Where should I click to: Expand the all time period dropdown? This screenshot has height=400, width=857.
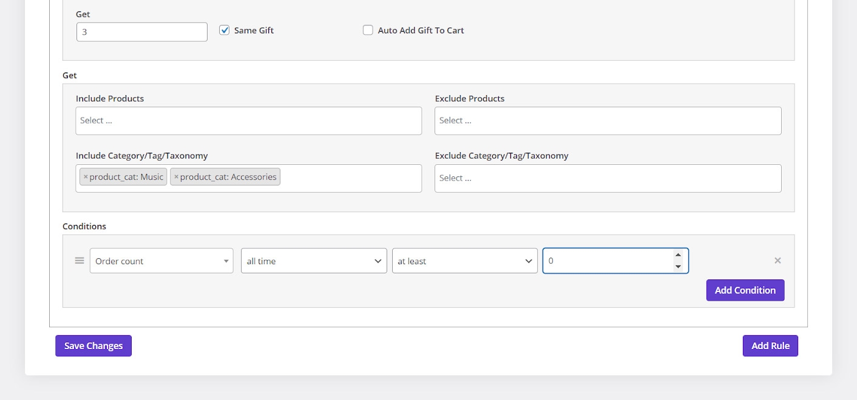314,261
